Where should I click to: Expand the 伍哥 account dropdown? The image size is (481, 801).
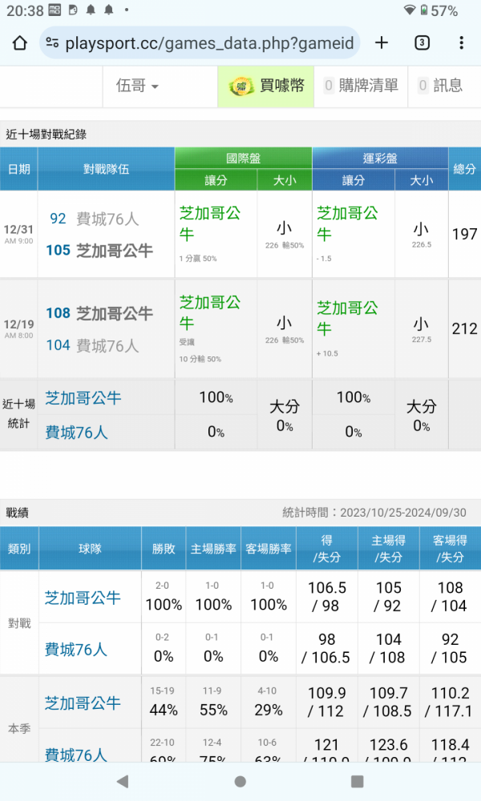(137, 86)
